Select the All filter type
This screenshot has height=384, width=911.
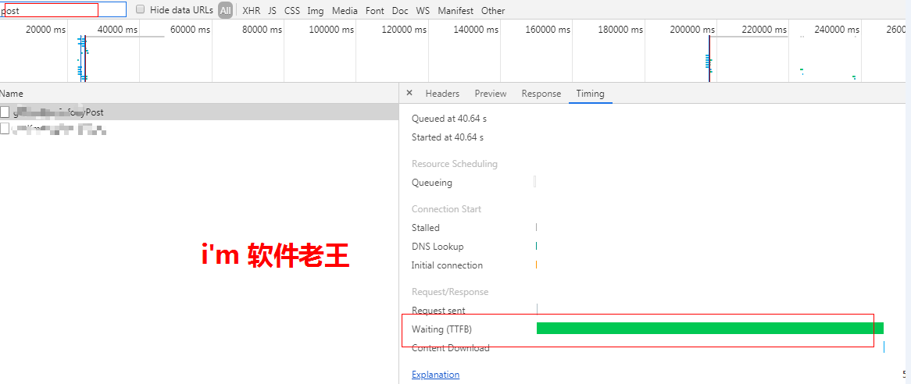[226, 10]
